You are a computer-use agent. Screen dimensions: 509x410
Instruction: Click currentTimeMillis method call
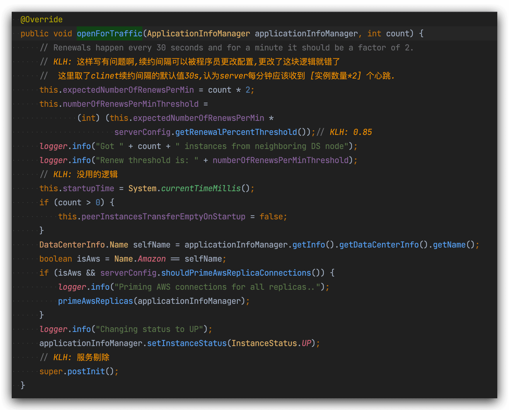click(x=201, y=188)
